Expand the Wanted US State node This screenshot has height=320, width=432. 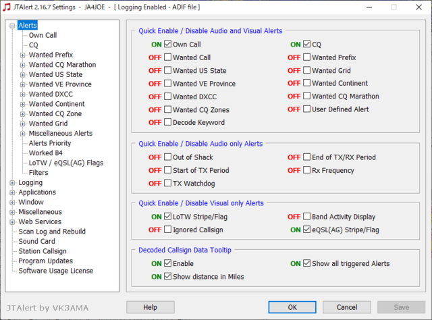click(22, 75)
